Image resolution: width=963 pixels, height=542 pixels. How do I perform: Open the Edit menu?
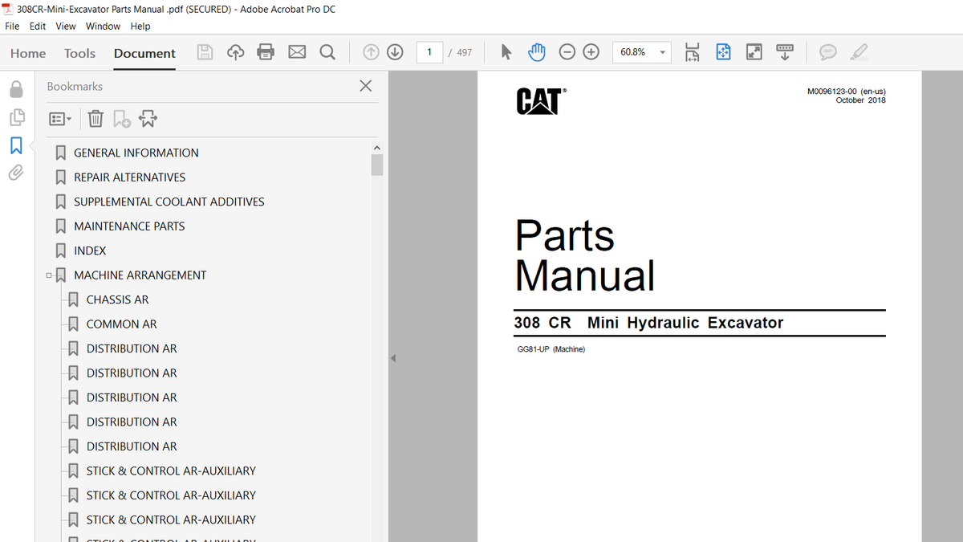tap(38, 26)
